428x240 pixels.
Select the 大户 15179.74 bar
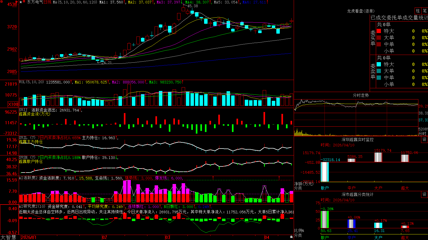coord(378,157)
